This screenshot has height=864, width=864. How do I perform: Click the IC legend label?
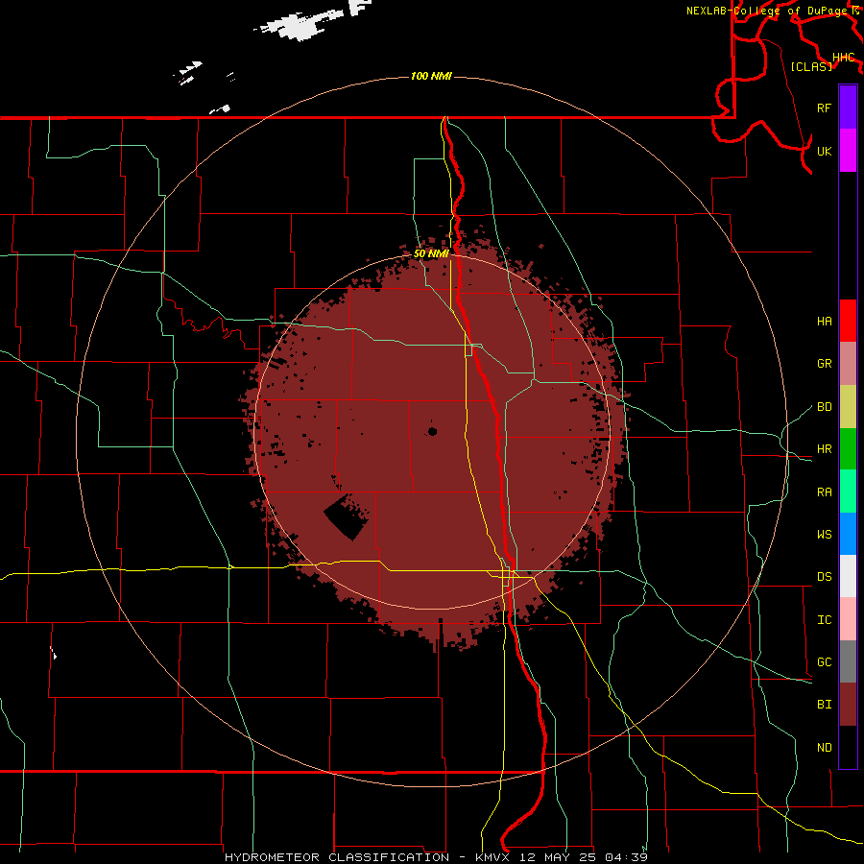tap(825, 620)
